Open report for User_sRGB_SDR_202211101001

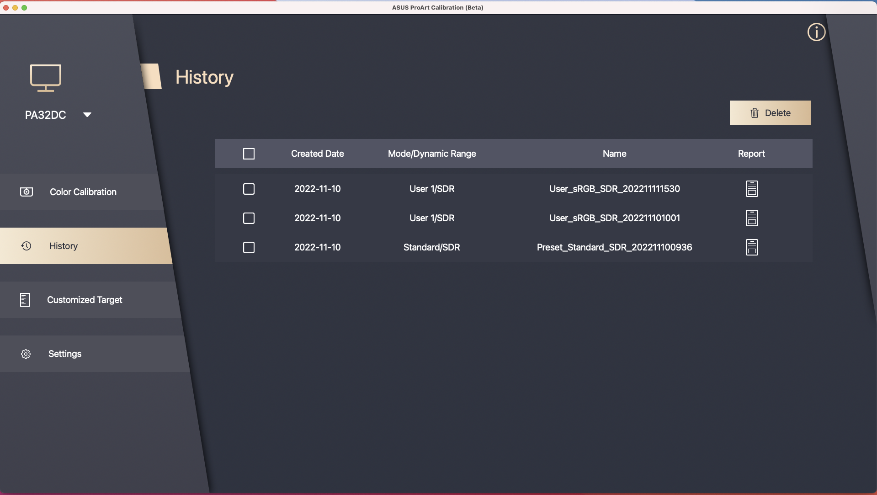point(752,218)
